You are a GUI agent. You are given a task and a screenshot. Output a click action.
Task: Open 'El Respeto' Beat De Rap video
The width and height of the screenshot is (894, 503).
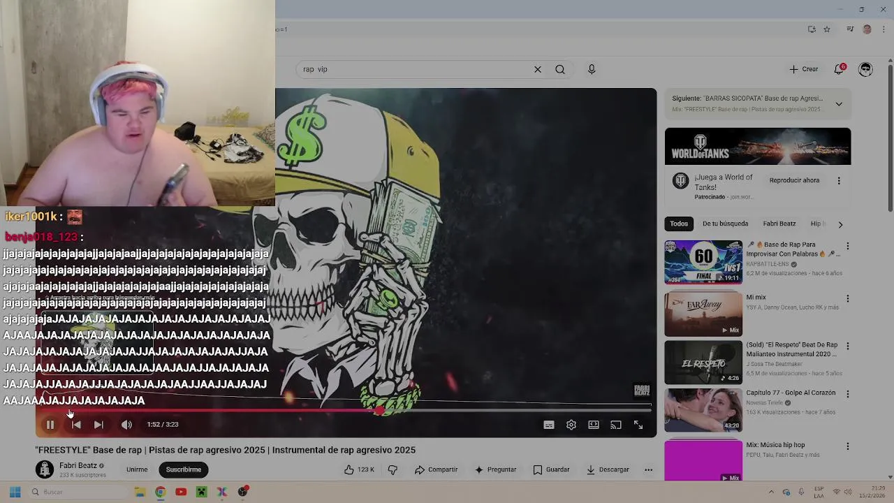pyautogui.click(x=703, y=362)
